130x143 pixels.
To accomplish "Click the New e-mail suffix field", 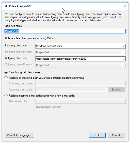I will click(x=80, y=101).
